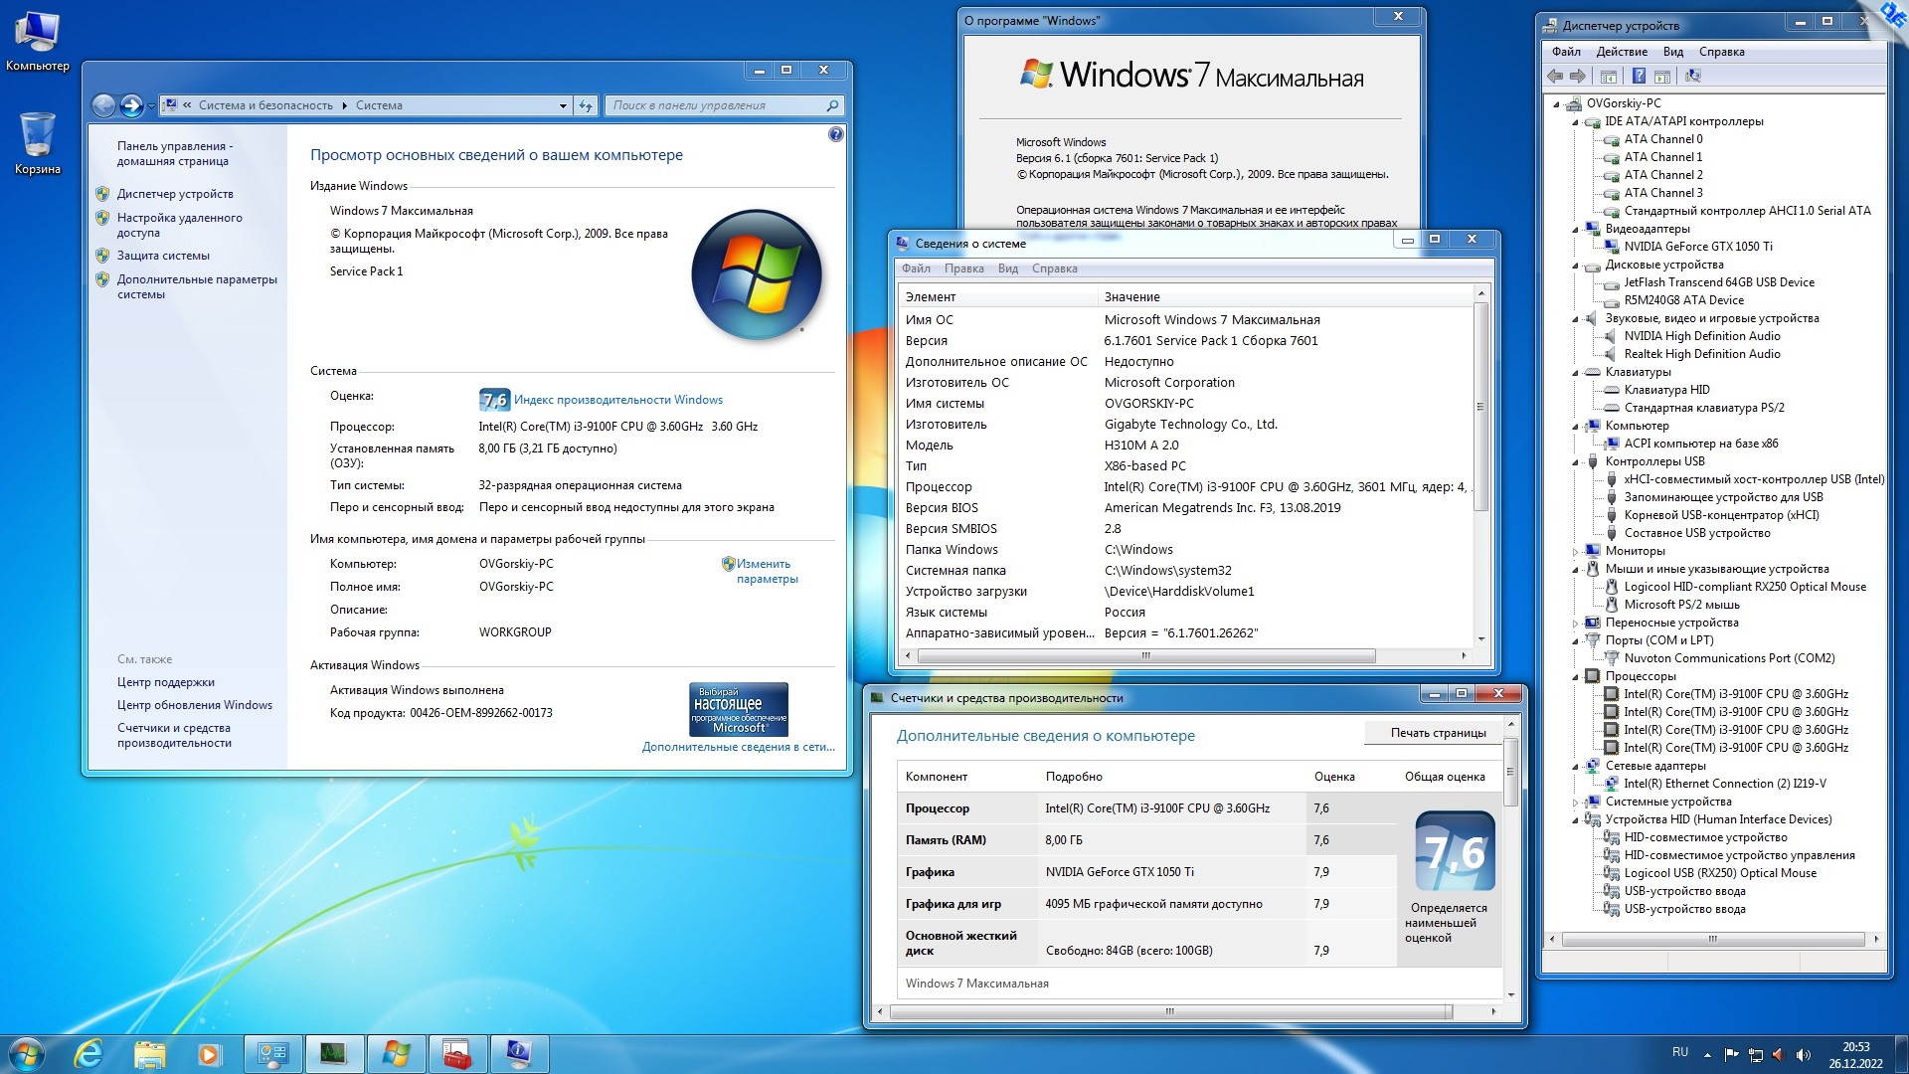This screenshot has width=1909, height=1074.
Task: Expand System devices (Системные устройства) node
Action: click(x=1575, y=803)
